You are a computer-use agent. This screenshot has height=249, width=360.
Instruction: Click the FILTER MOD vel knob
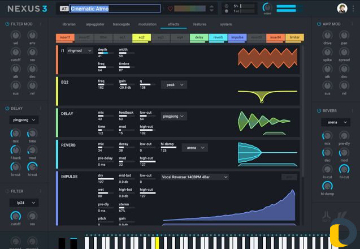point(16,35)
